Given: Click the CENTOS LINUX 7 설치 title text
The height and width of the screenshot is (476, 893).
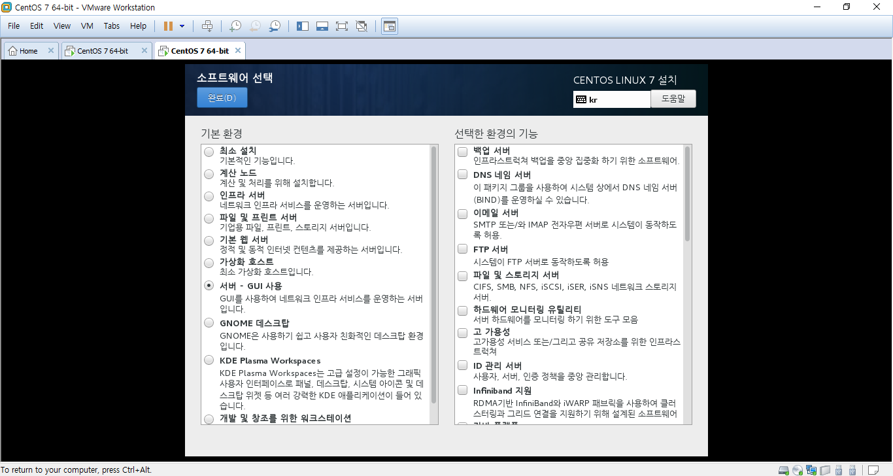Looking at the screenshot, I should (x=625, y=80).
